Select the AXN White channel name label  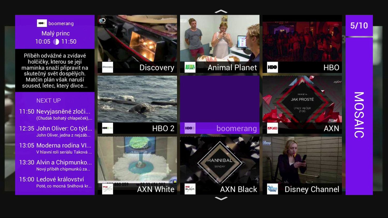click(156, 189)
